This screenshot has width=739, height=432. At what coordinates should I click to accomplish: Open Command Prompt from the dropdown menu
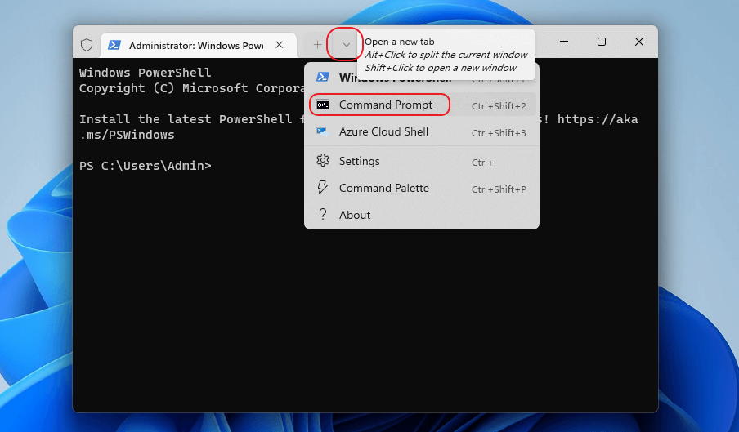point(421,105)
